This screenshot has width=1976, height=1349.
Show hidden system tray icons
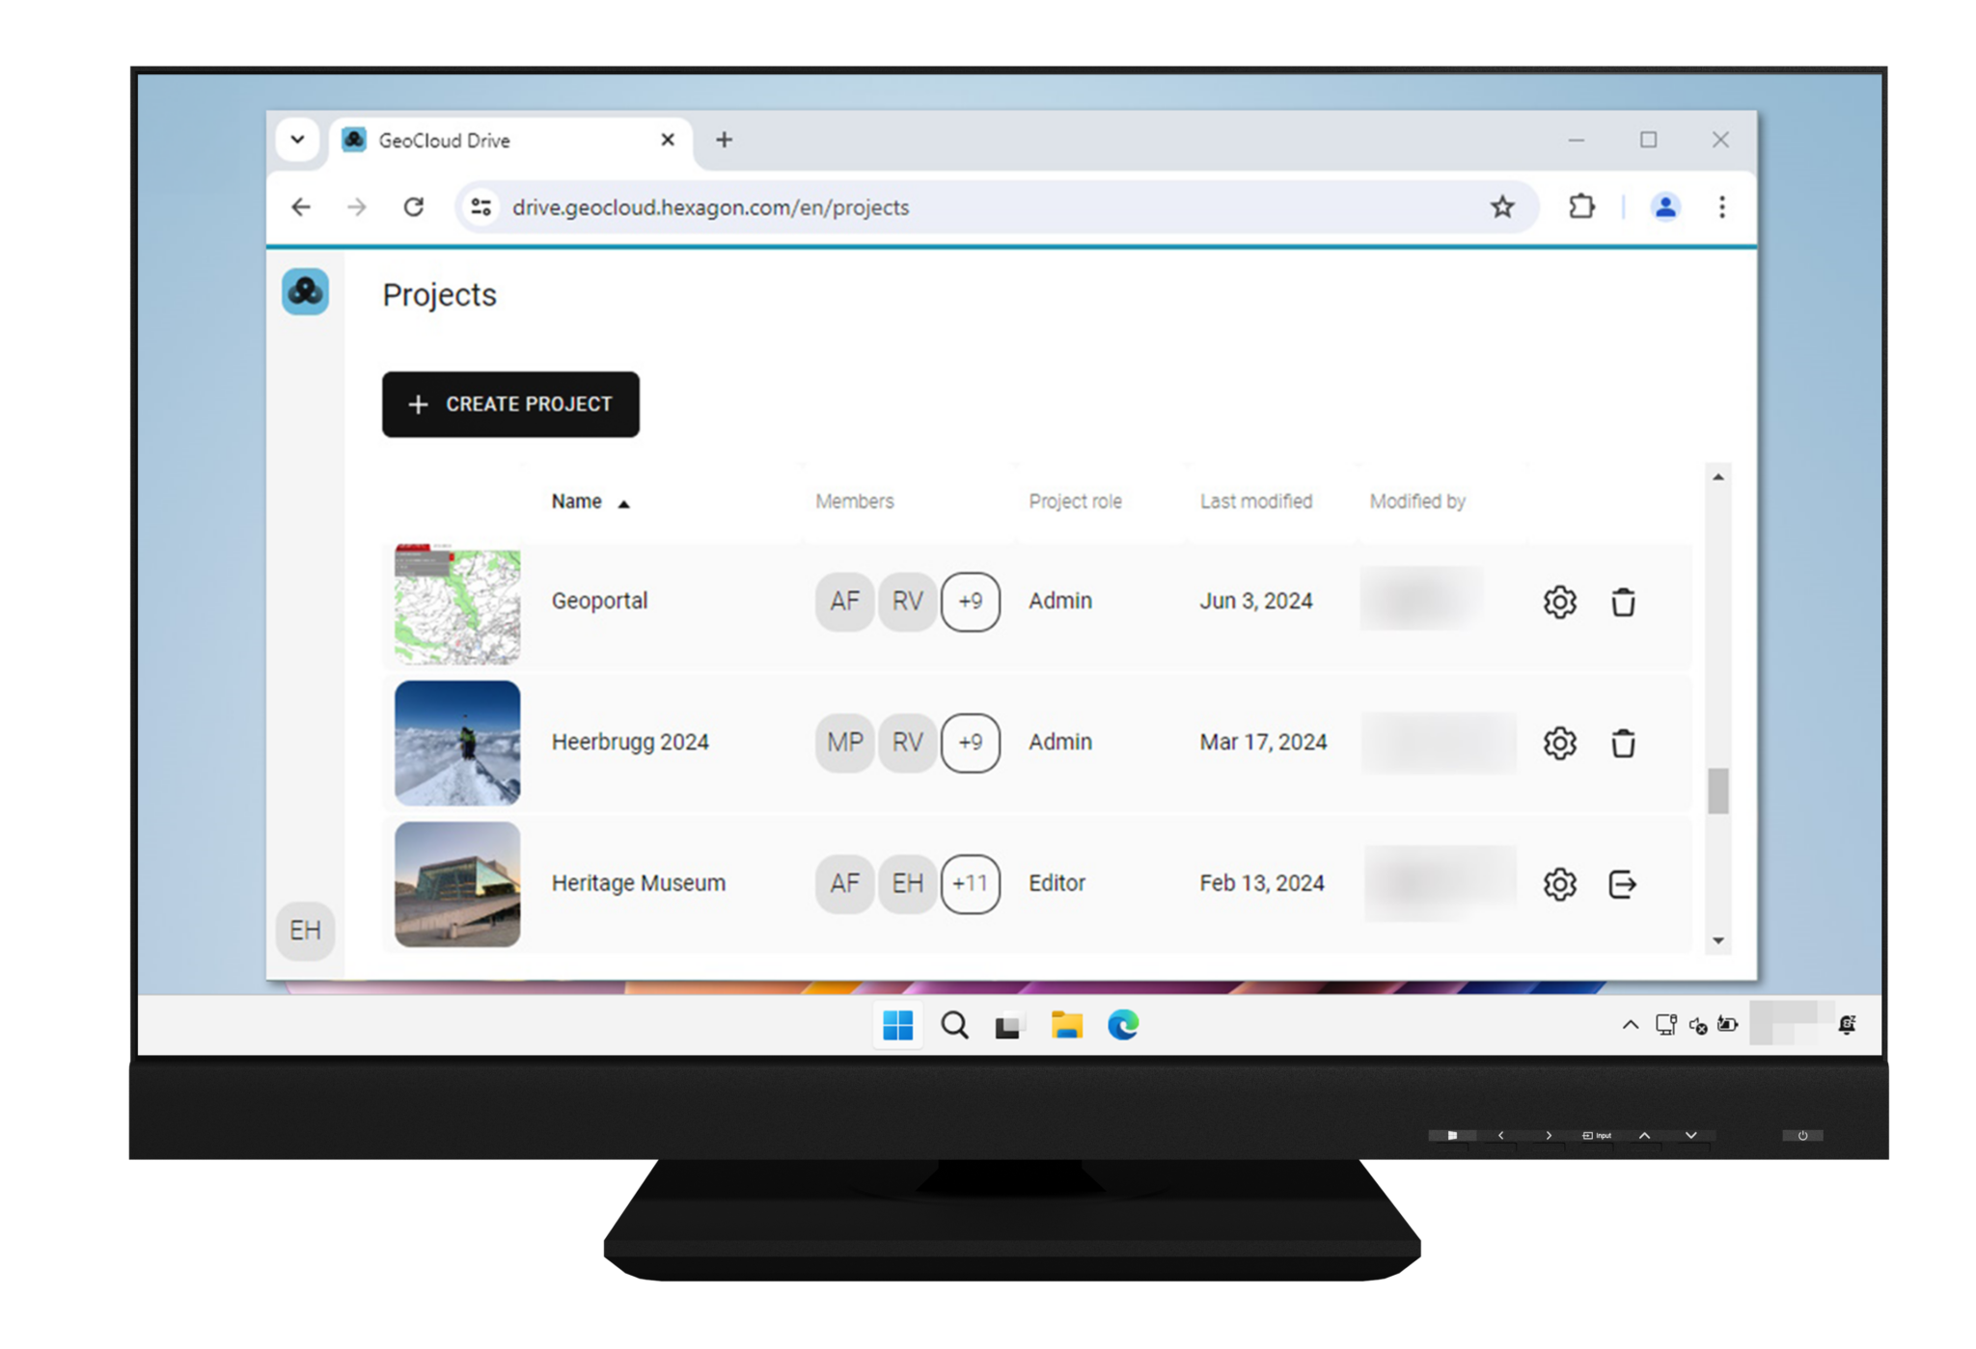(1630, 1025)
